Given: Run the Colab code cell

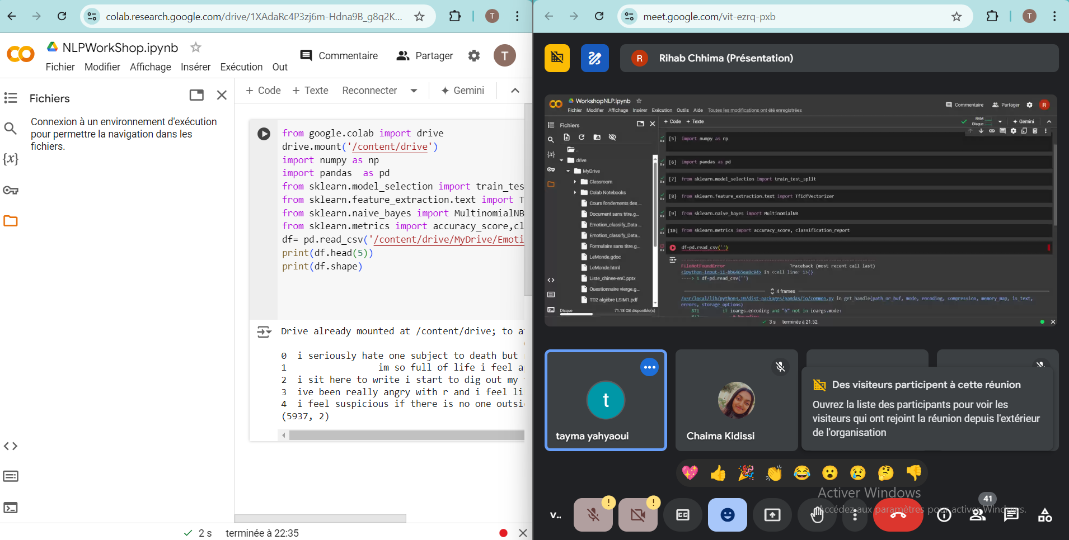Looking at the screenshot, I should pos(264,134).
